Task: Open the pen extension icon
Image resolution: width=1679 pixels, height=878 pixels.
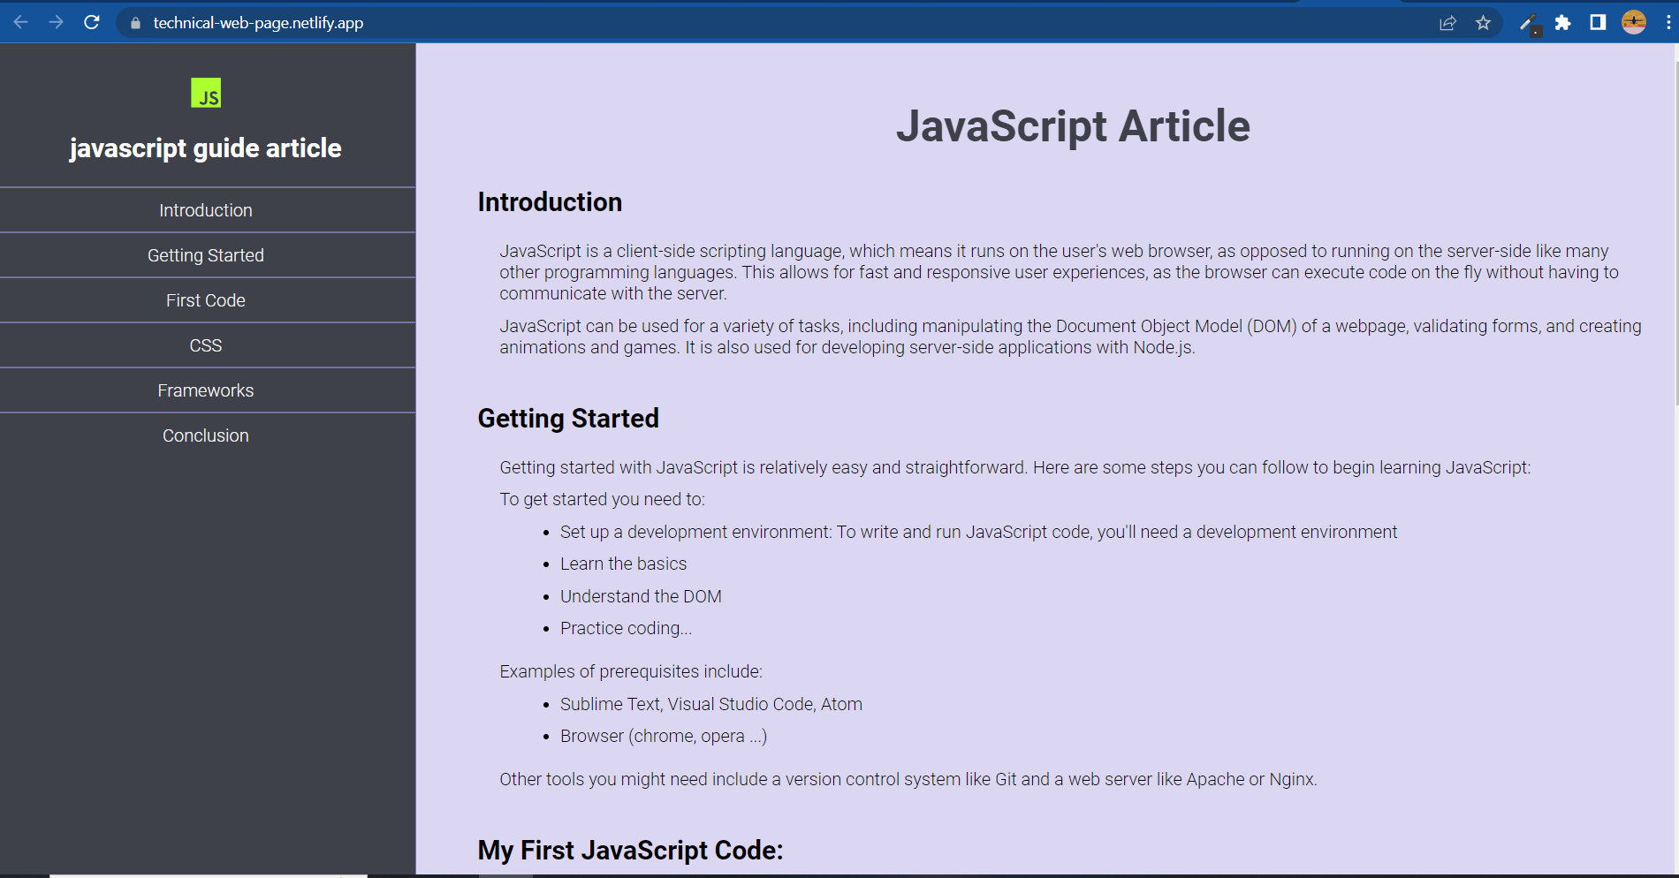Action: (1529, 24)
